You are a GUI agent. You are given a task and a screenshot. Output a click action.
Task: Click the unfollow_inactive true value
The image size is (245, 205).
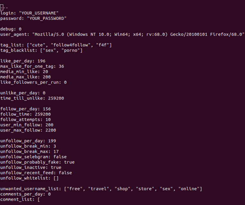56,168
